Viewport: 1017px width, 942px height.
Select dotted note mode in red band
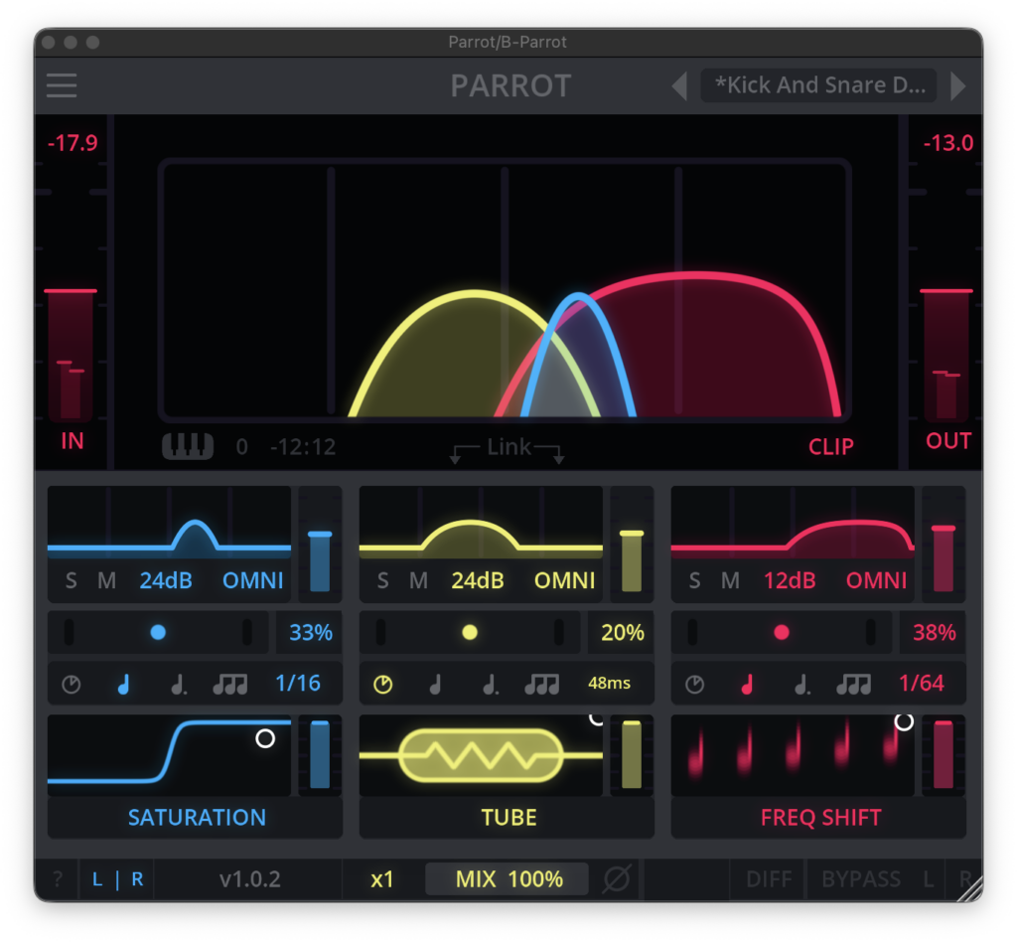click(x=802, y=685)
